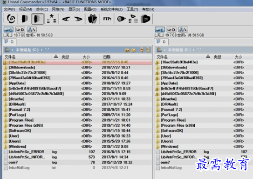Expand left breadcrumb arrow before 本地磁盘 (C:)
This screenshot has width=253, height=179.
(13, 50)
